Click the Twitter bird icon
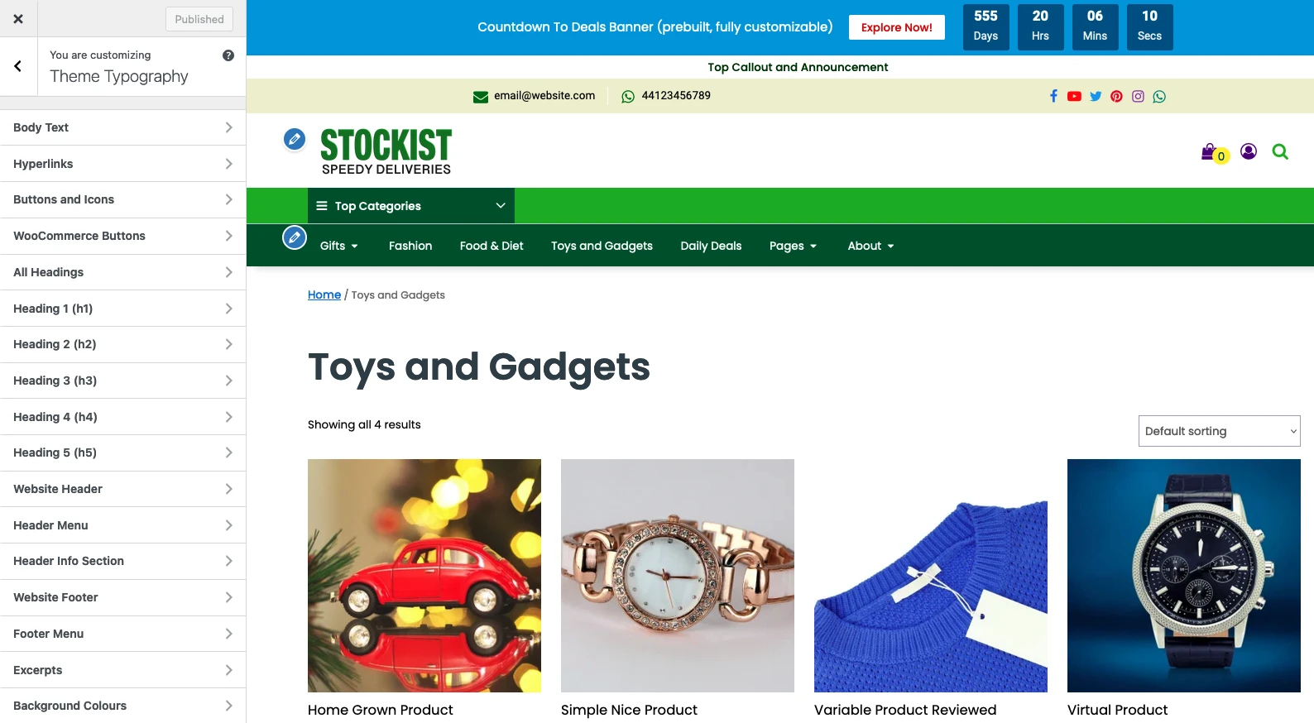Image resolution: width=1314 pixels, height=723 pixels. pos(1096,96)
